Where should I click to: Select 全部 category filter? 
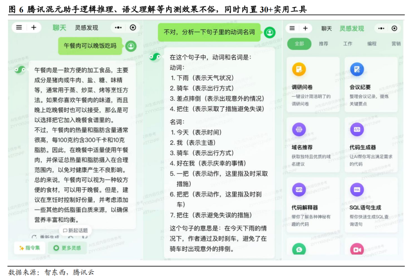tap(299, 44)
